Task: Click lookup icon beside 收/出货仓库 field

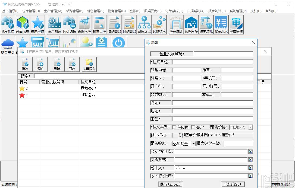Action: (250, 152)
